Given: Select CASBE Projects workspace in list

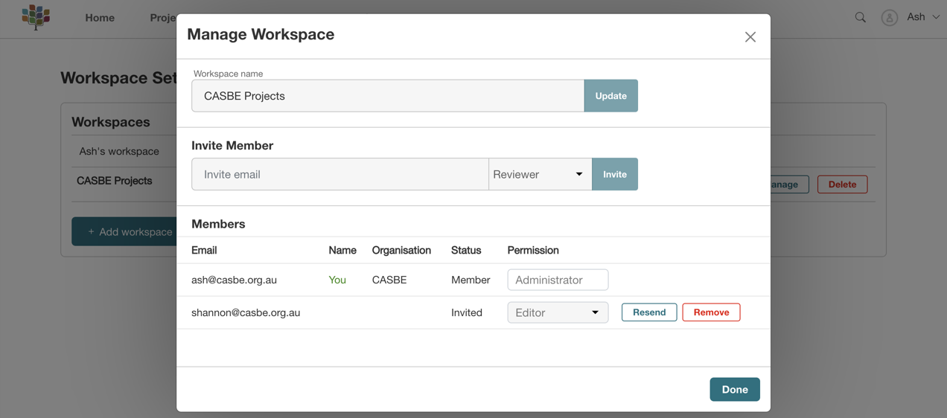Looking at the screenshot, I should point(115,181).
